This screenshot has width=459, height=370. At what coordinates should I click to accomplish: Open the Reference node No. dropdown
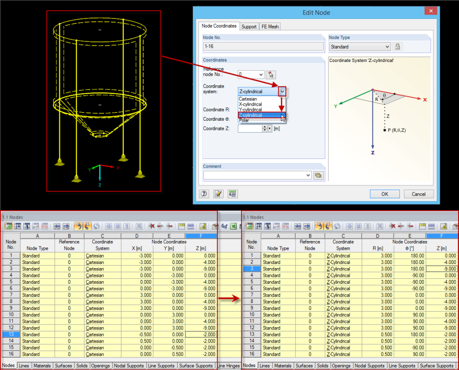coord(261,74)
